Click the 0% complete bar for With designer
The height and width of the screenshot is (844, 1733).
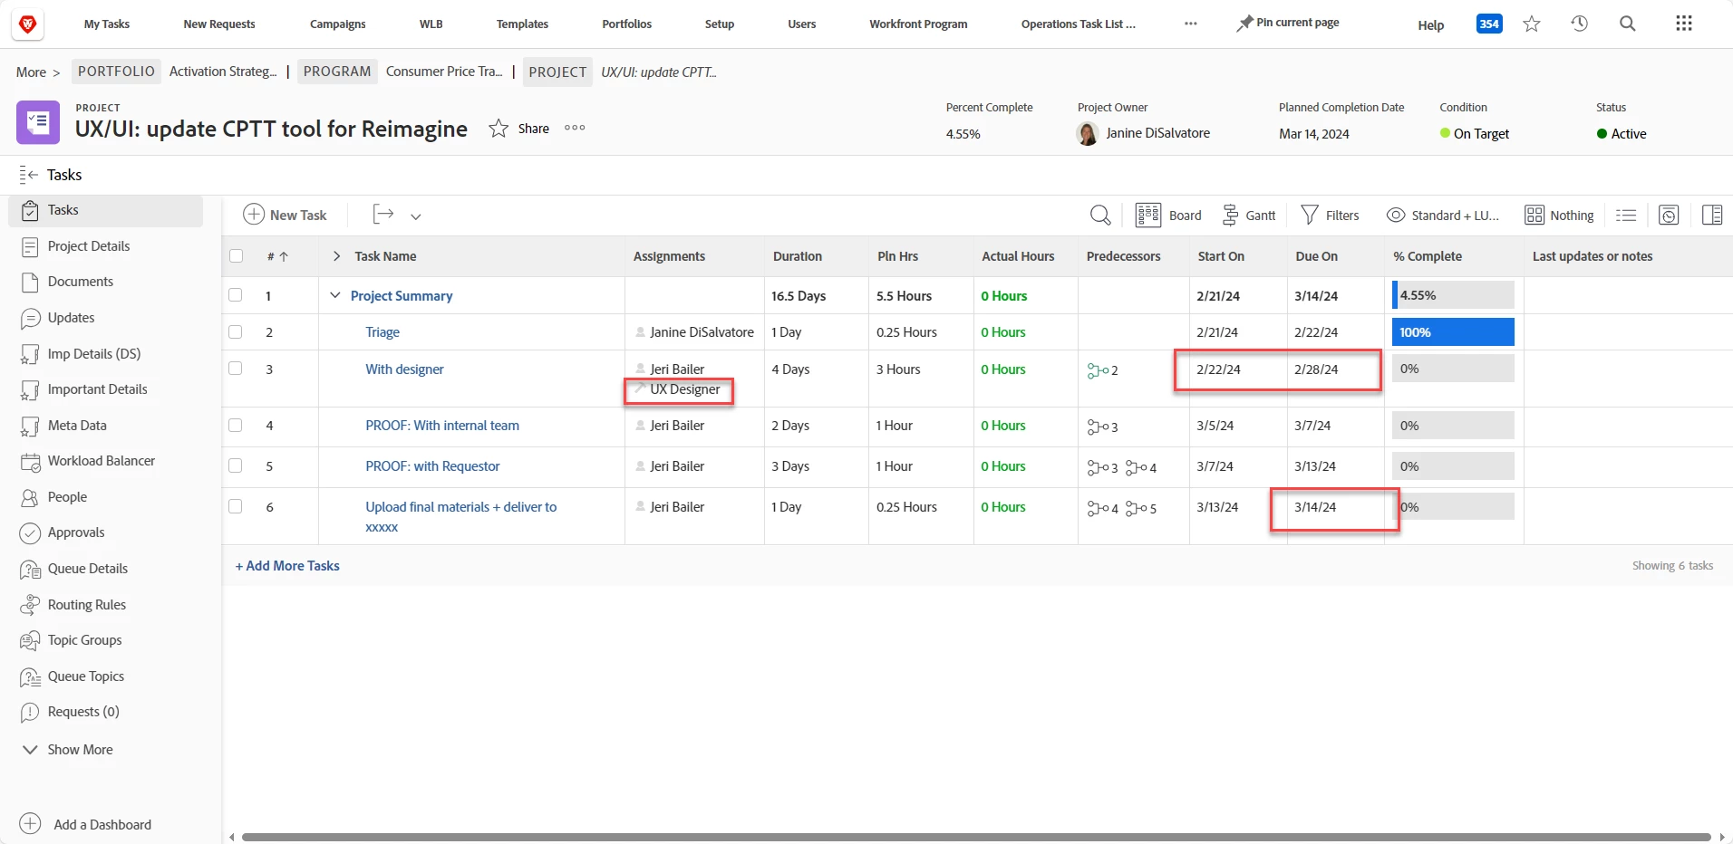pos(1453,369)
